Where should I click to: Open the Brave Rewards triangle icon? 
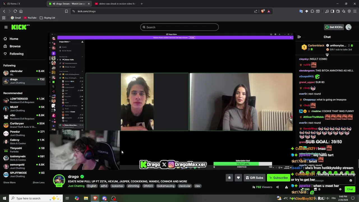pyautogui.click(x=269, y=11)
